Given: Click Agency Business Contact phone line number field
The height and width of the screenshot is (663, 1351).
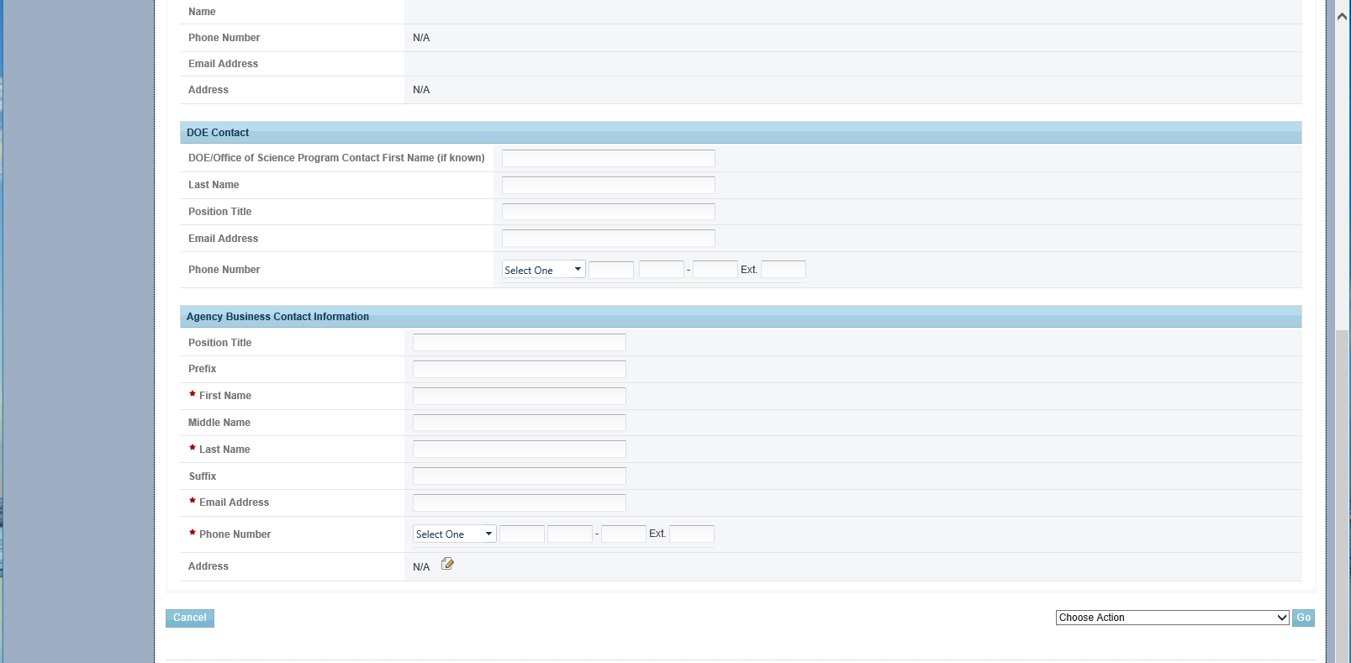Looking at the screenshot, I should click(624, 534).
